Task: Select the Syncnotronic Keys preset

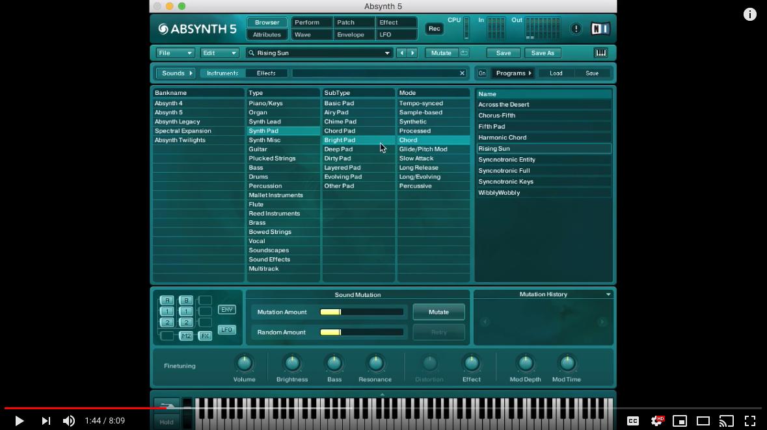Action: coord(544,182)
